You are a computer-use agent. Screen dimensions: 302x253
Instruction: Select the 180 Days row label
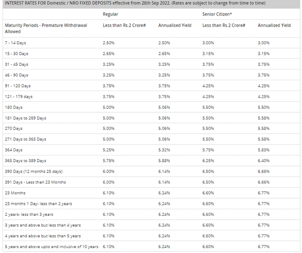14,107
